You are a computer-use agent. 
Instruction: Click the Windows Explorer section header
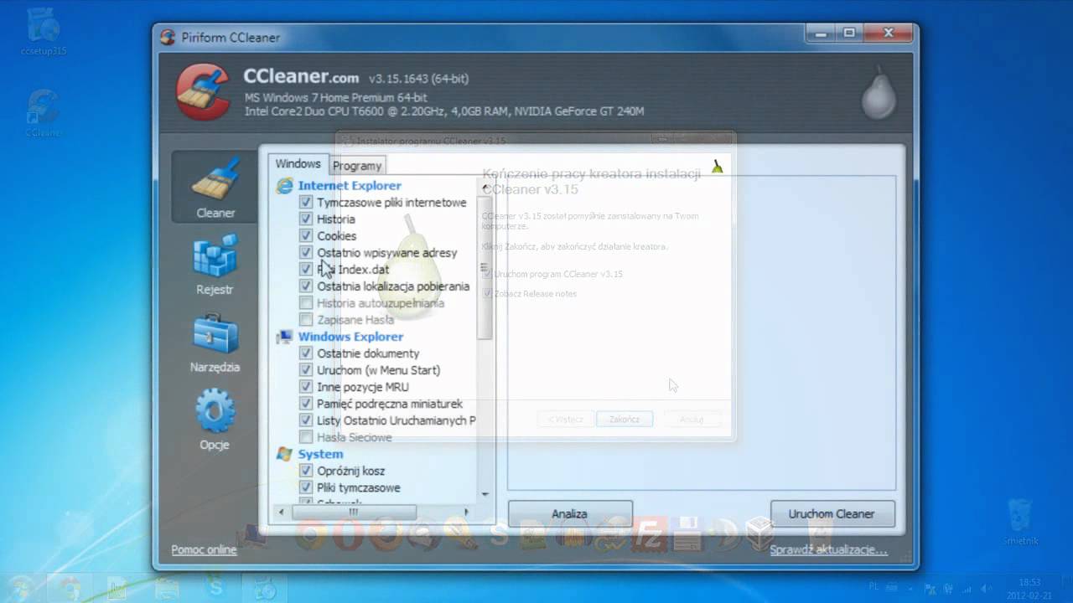tap(350, 337)
